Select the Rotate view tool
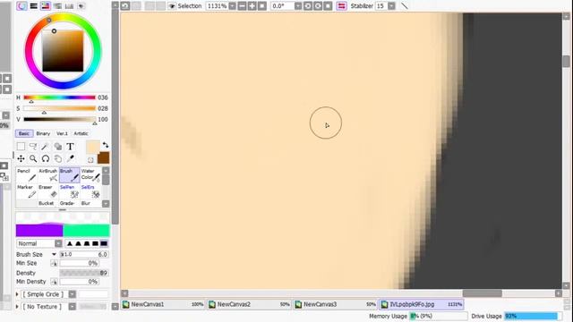Screen dimensions: 573x322 point(46,158)
